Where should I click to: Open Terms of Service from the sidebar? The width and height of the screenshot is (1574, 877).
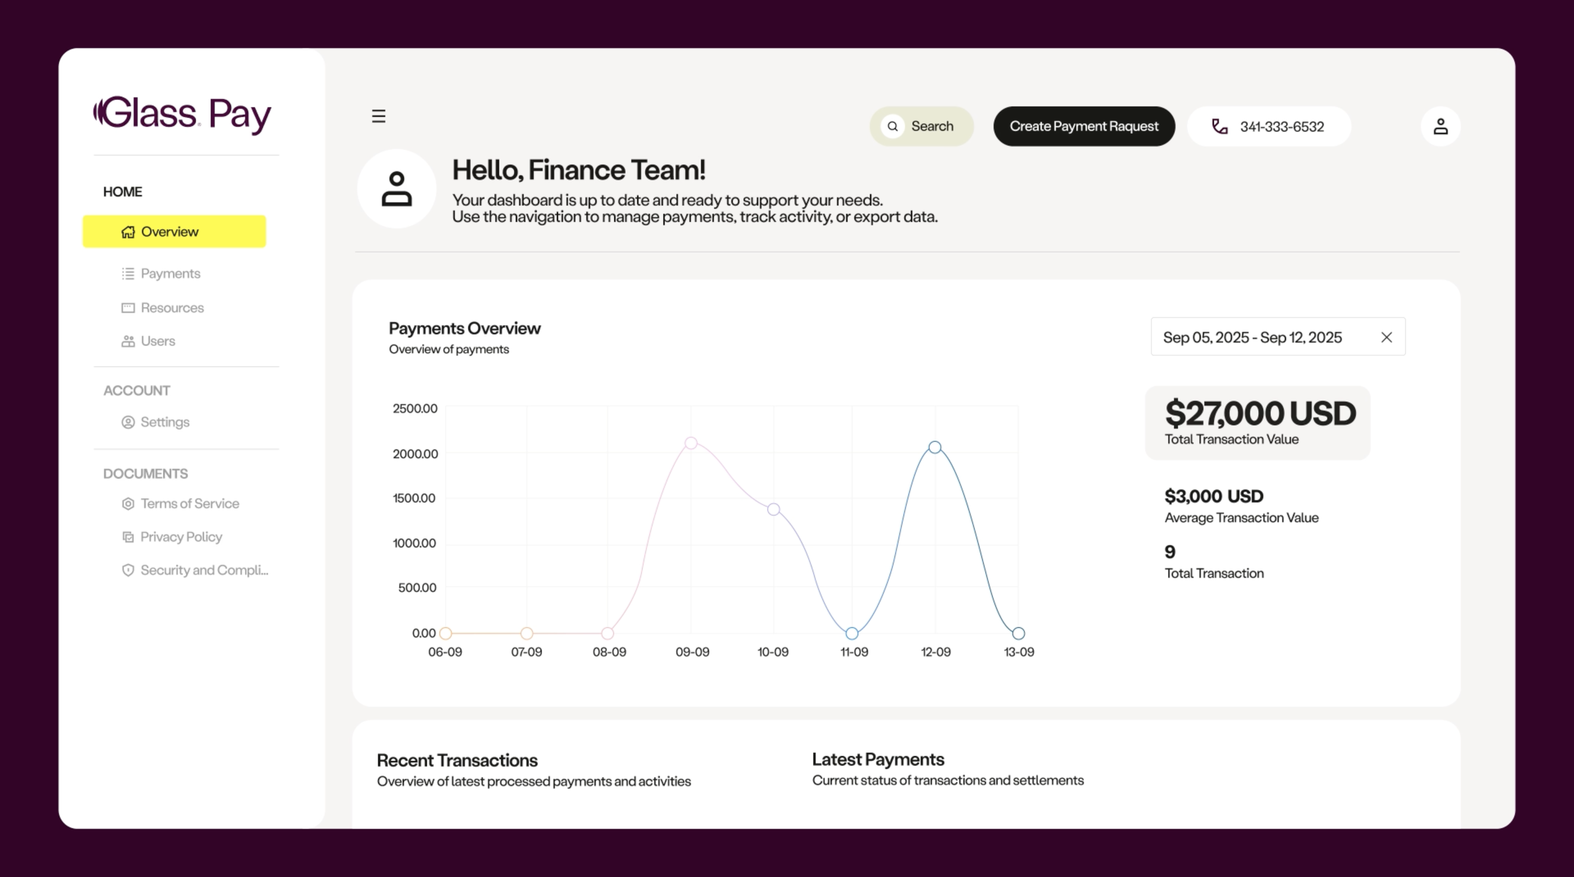click(x=190, y=503)
